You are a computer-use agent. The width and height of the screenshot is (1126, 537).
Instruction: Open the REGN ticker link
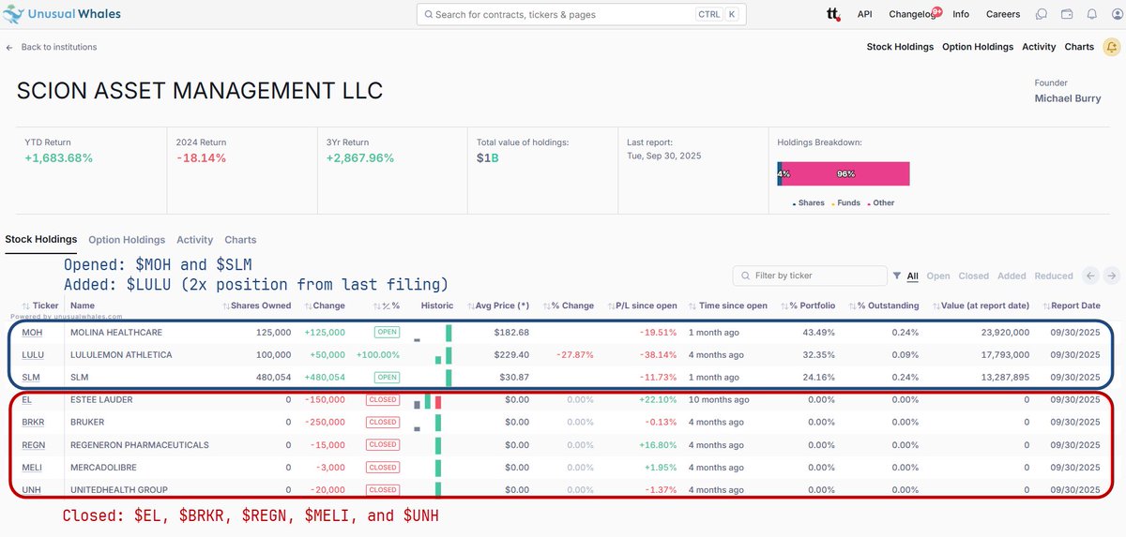(34, 445)
